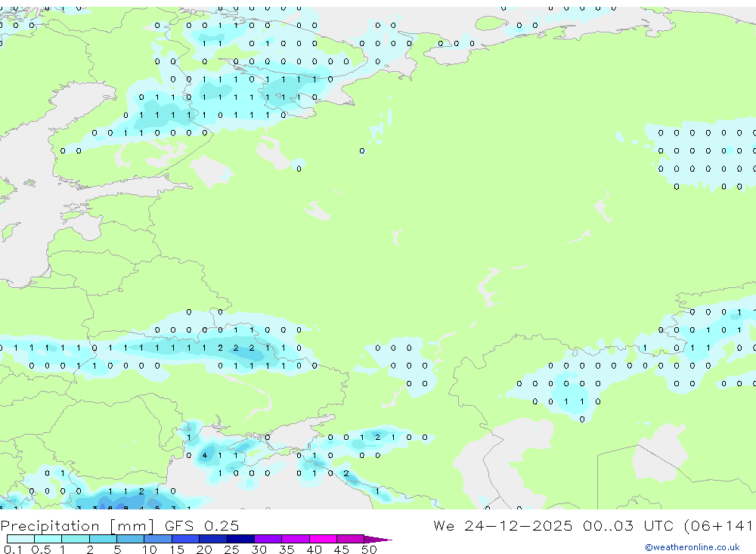The height and width of the screenshot is (554, 756).
Task: Click the legend label "25"
Action: (x=231, y=549)
